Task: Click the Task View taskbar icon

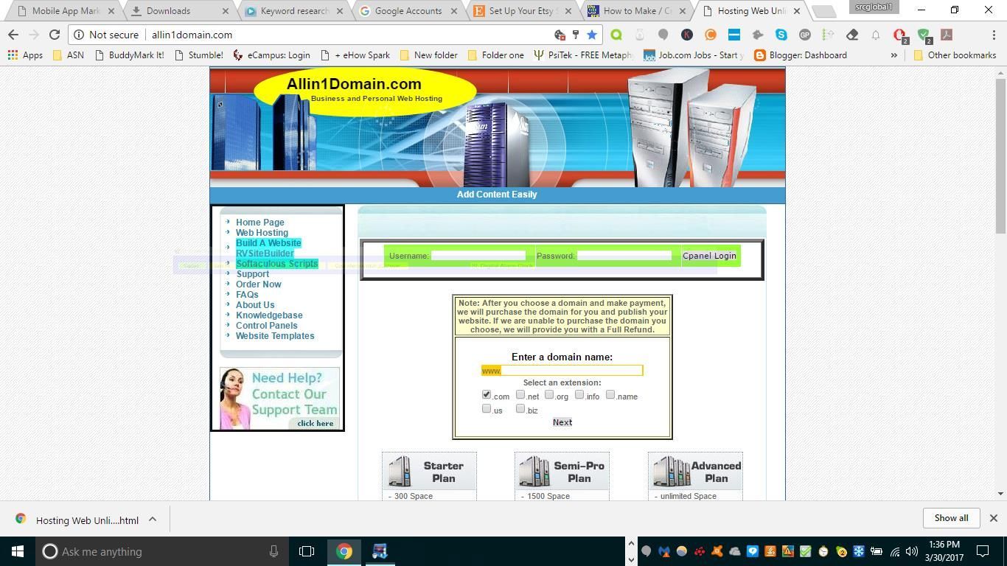Action: pyautogui.click(x=307, y=551)
